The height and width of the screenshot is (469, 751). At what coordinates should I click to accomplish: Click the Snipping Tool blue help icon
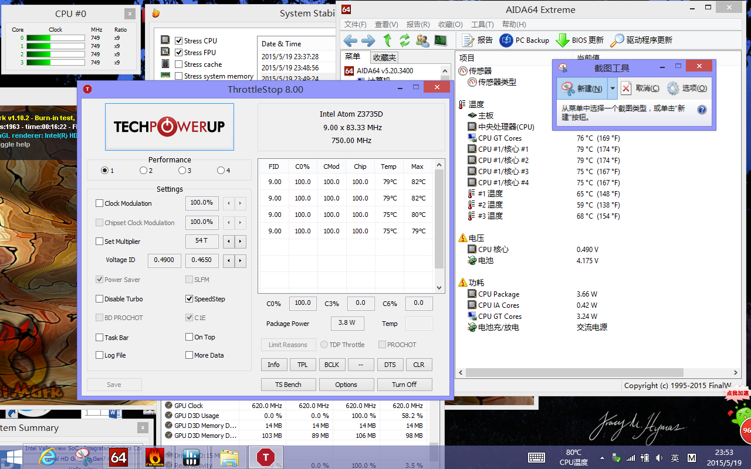[x=702, y=110]
